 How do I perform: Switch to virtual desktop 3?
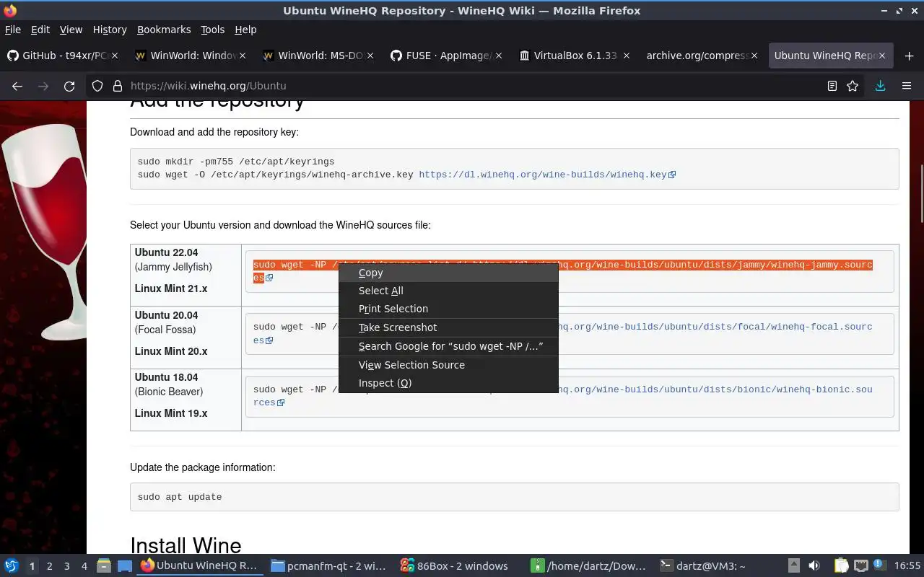pos(67,566)
